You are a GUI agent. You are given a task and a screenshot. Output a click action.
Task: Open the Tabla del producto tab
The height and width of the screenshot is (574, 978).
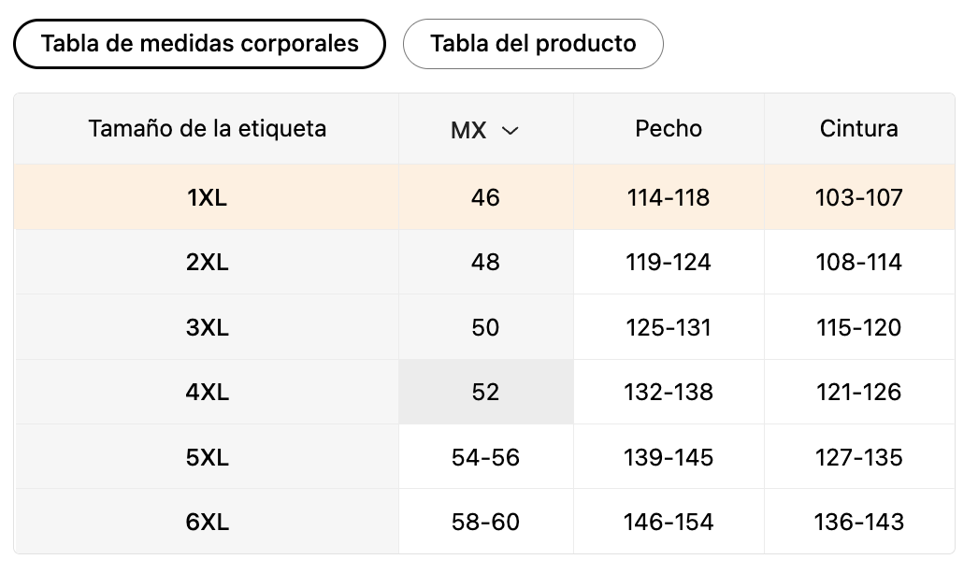click(x=533, y=44)
